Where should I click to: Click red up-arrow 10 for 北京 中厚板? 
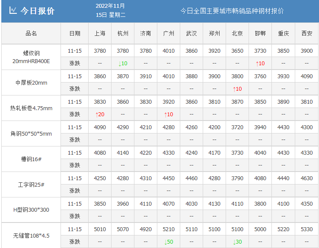237,89
